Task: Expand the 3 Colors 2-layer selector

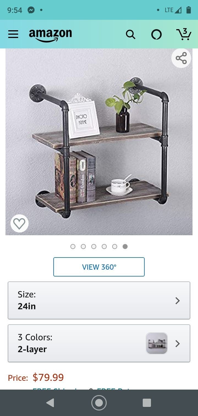Action: click(99, 343)
